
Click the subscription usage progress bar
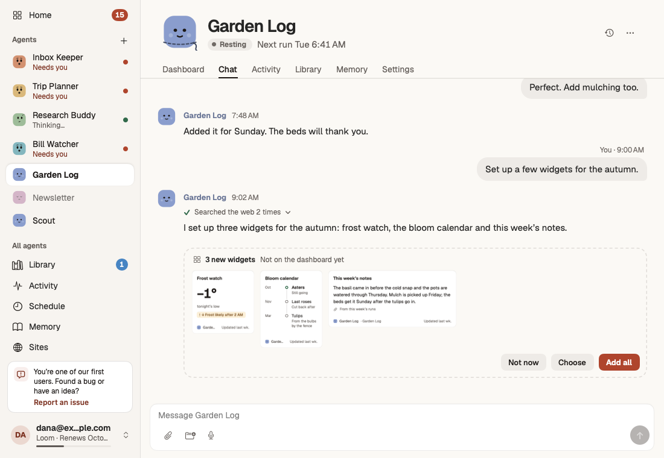pyautogui.click(x=73, y=446)
